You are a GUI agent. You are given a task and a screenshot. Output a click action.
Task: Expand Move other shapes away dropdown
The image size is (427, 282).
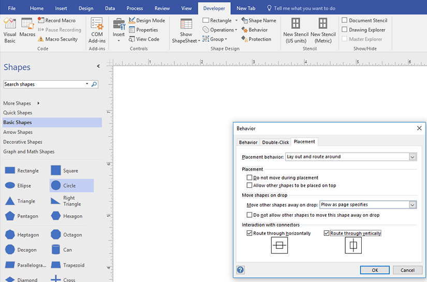tap(413, 205)
